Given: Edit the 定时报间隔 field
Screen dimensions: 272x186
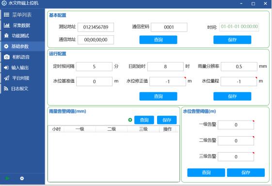Looking at the screenshot, I should (94, 66).
